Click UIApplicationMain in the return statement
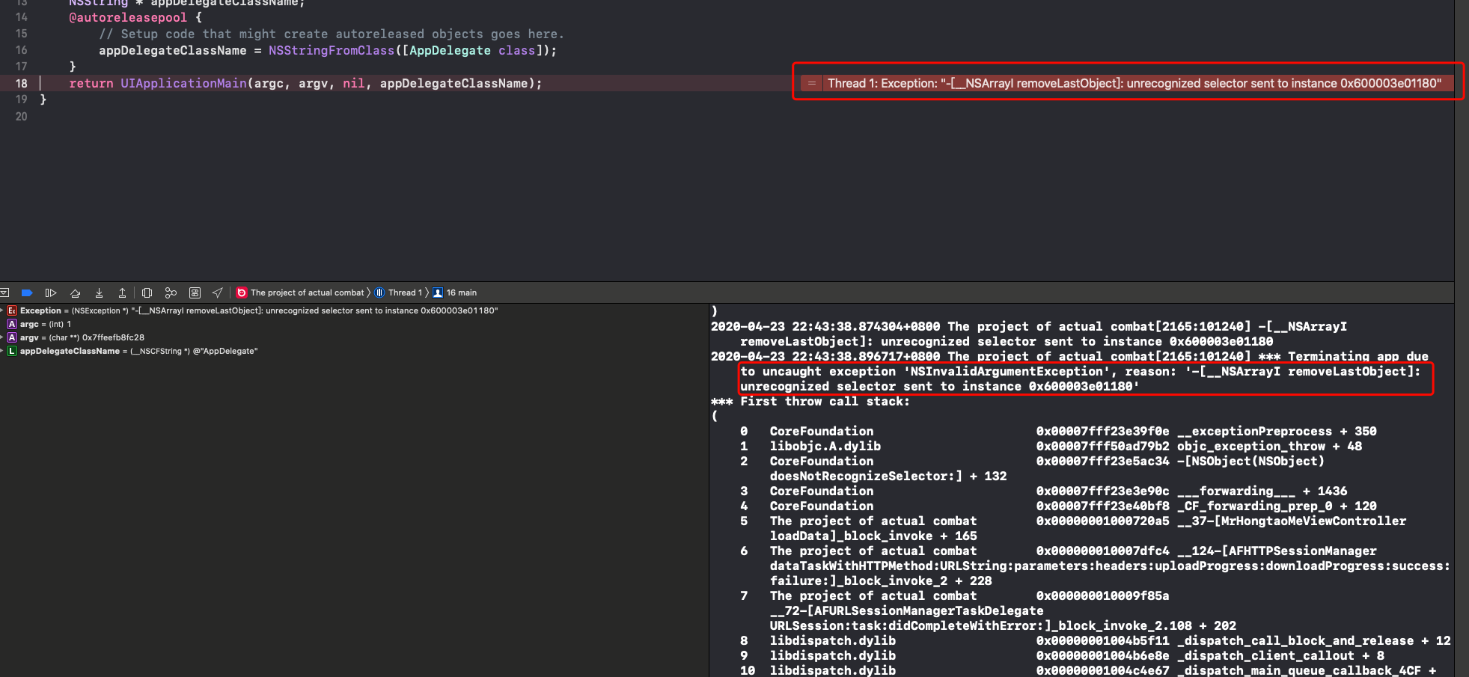The height and width of the screenshot is (677, 1469). tap(183, 83)
